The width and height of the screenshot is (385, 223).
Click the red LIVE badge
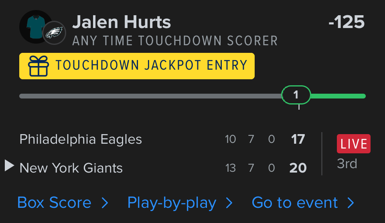[353, 144]
